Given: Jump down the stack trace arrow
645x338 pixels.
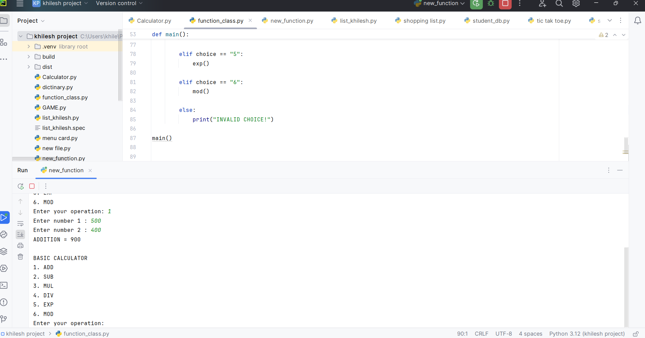Looking at the screenshot, I should (x=20, y=213).
